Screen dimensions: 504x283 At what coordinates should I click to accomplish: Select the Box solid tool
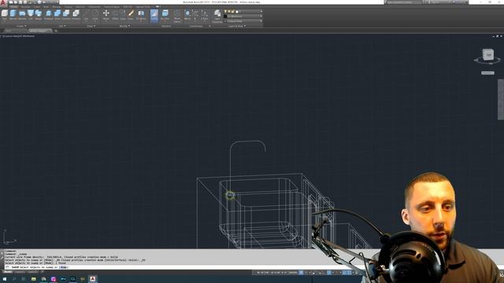[5, 14]
